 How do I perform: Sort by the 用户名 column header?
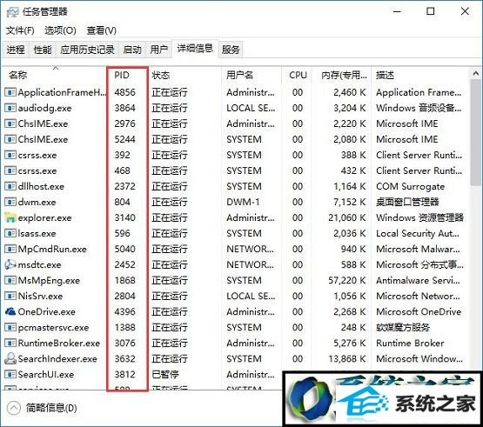pyautogui.click(x=252, y=75)
